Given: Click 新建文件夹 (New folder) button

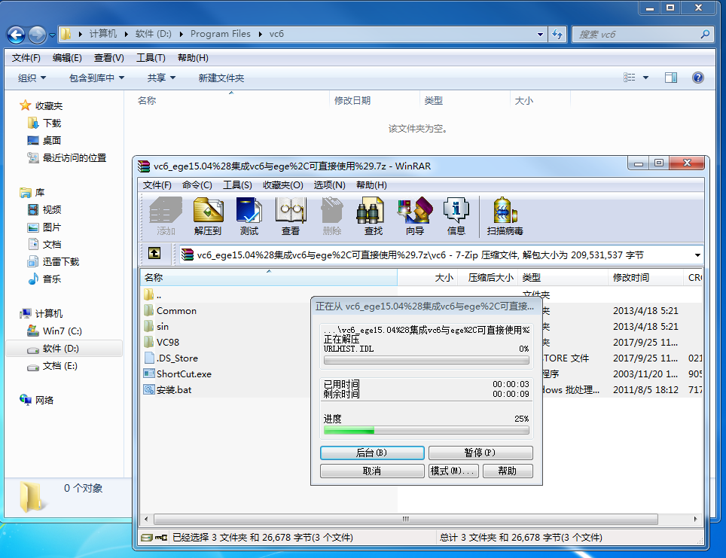Looking at the screenshot, I should pos(221,78).
